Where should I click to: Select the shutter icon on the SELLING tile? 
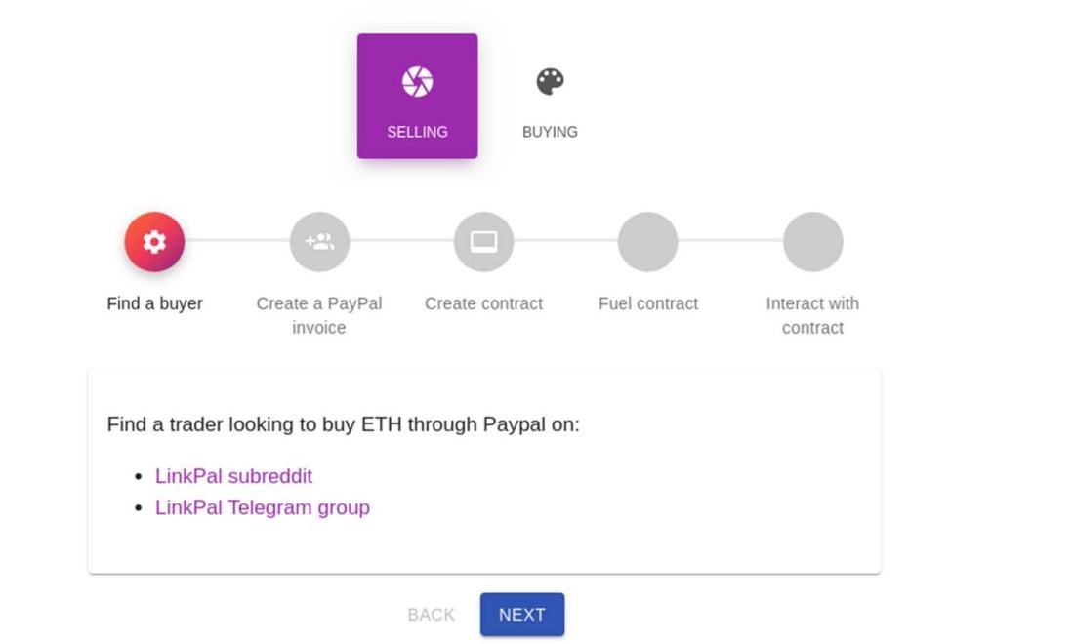418,83
